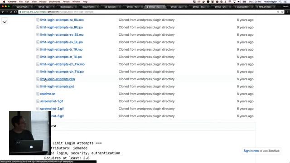This screenshot has height=163, width=290.
Task: Click the Heath profile button in Chrome
Action: pos(285,6)
